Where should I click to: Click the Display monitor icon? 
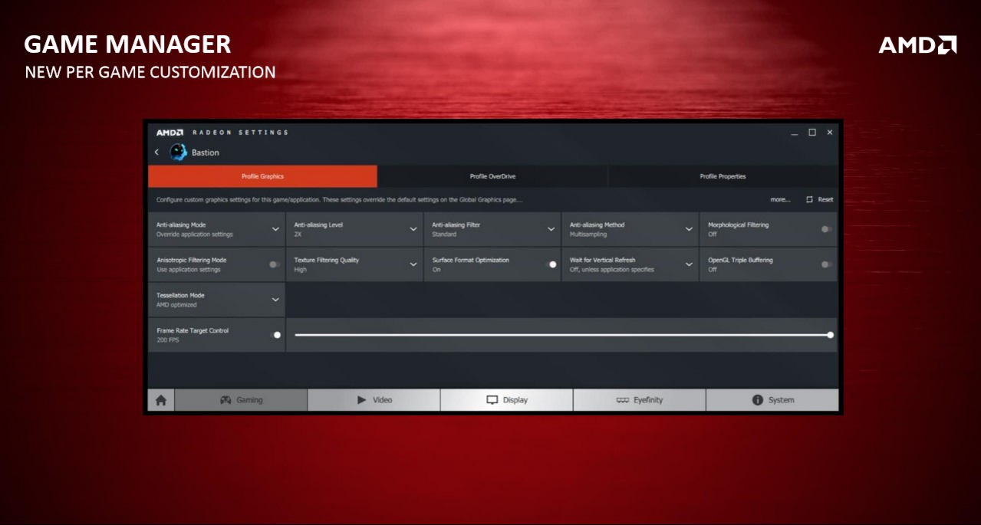[x=492, y=400]
